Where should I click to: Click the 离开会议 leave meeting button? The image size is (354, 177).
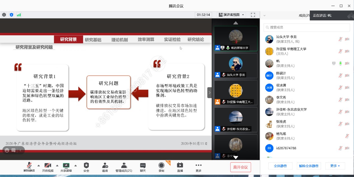[x=240, y=167]
